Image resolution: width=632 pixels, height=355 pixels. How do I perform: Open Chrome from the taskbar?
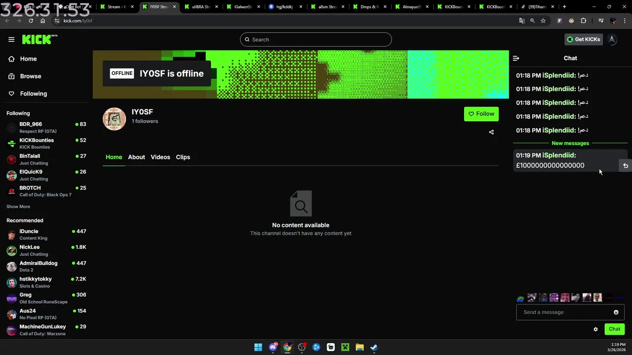coord(287,347)
